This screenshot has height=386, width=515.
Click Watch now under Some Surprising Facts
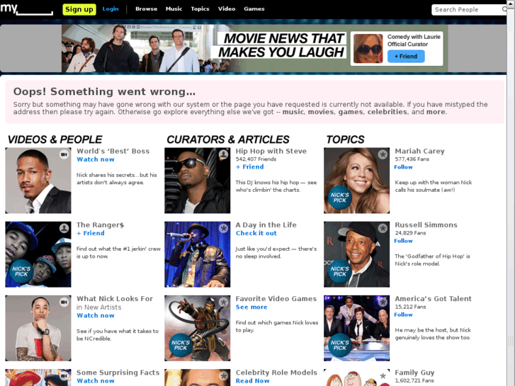[x=95, y=381]
